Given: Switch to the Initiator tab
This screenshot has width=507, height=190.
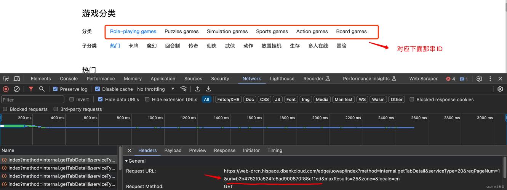Looking at the screenshot, I should pos(251,150).
